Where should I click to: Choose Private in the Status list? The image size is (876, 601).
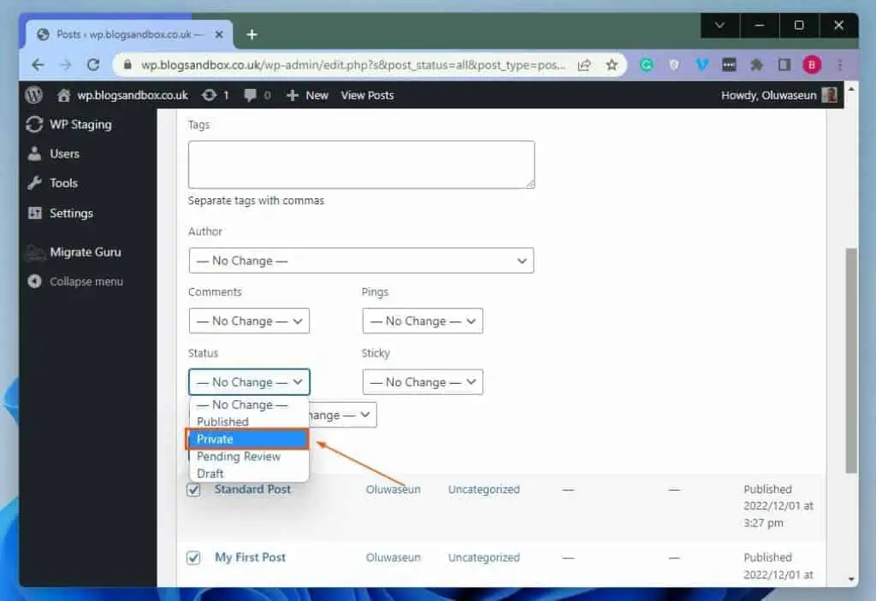[x=247, y=439]
